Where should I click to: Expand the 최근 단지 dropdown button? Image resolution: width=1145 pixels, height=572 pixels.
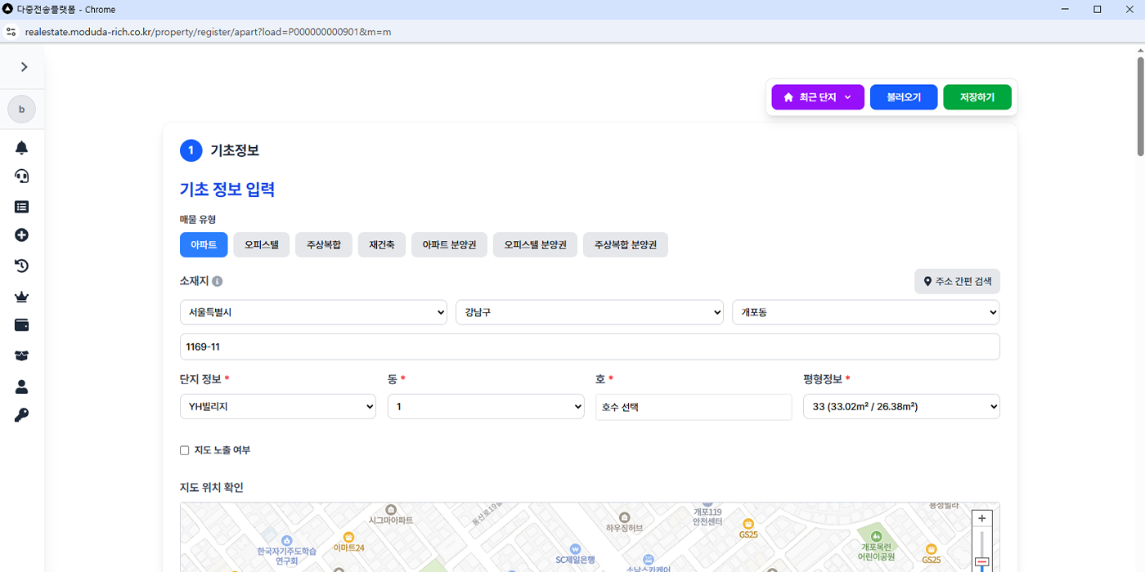point(818,97)
